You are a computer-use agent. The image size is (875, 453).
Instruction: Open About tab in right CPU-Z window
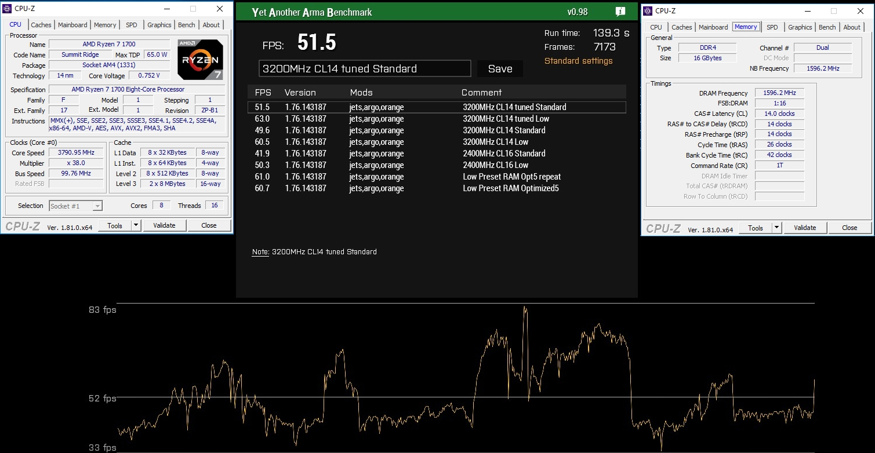pyautogui.click(x=852, y=27)
